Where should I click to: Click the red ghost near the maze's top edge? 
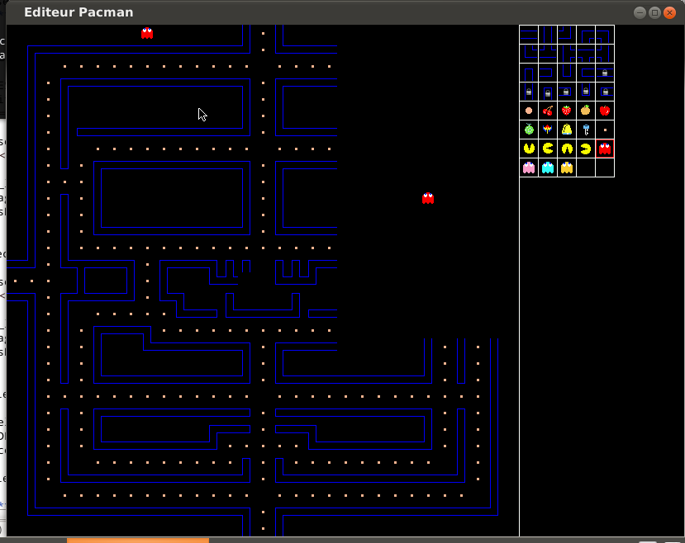(x=147, y=33)
